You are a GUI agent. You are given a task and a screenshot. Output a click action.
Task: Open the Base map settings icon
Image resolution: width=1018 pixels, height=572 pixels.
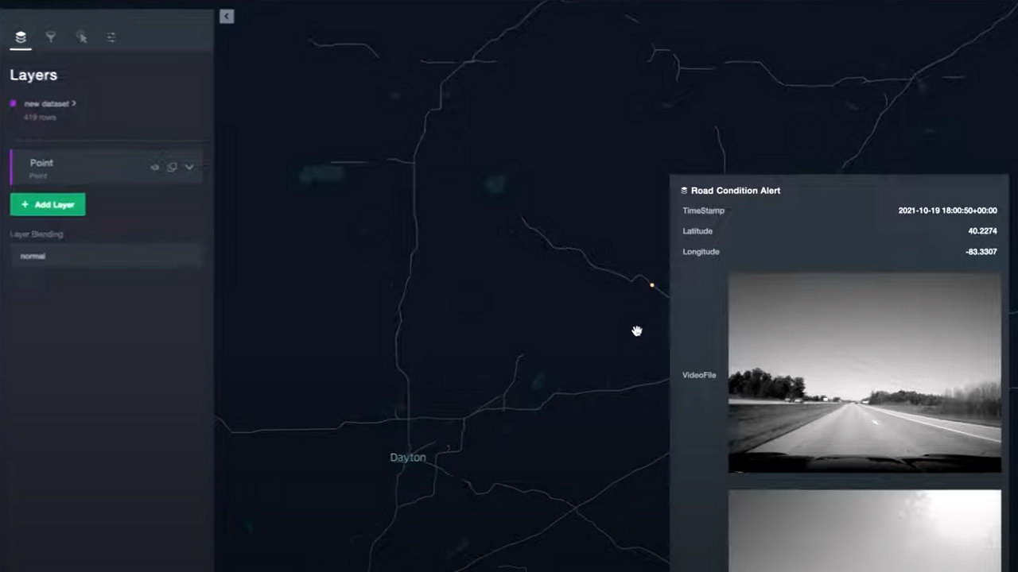(111, 37)
